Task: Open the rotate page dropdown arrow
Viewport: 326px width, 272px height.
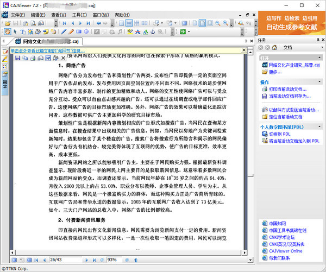Action: click(x=162, y=23)
